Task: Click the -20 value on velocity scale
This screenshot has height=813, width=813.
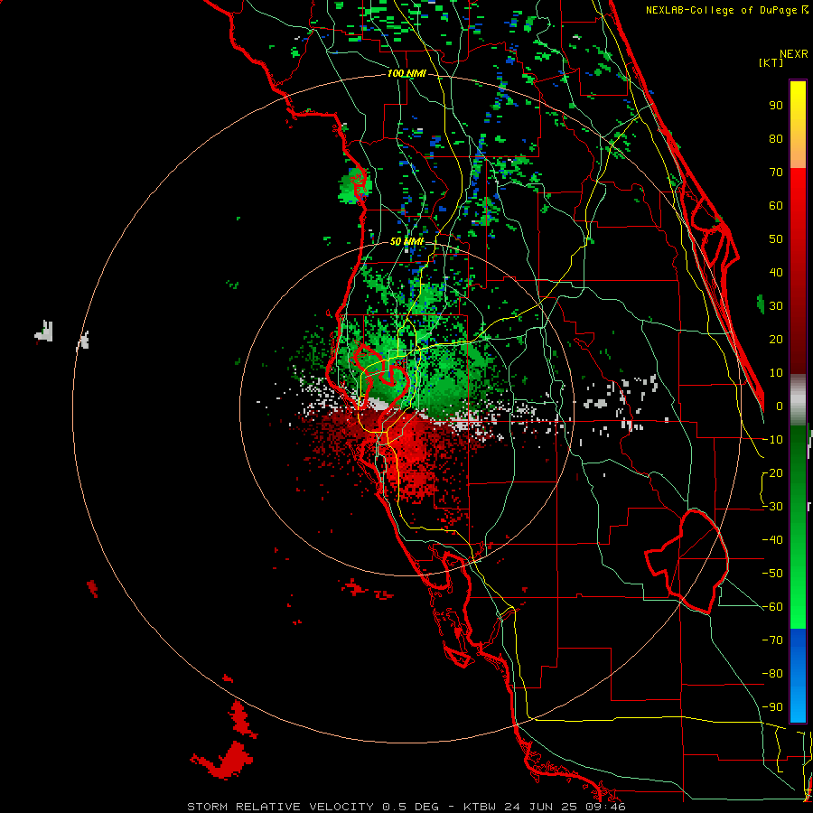Action: [772, 472]
